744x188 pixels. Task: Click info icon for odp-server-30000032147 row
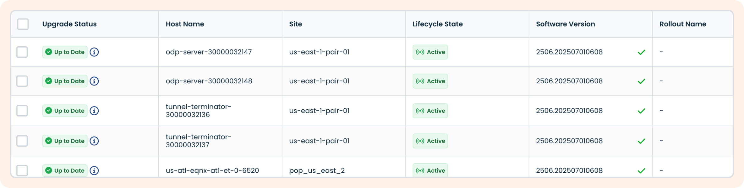pos(94,52)
